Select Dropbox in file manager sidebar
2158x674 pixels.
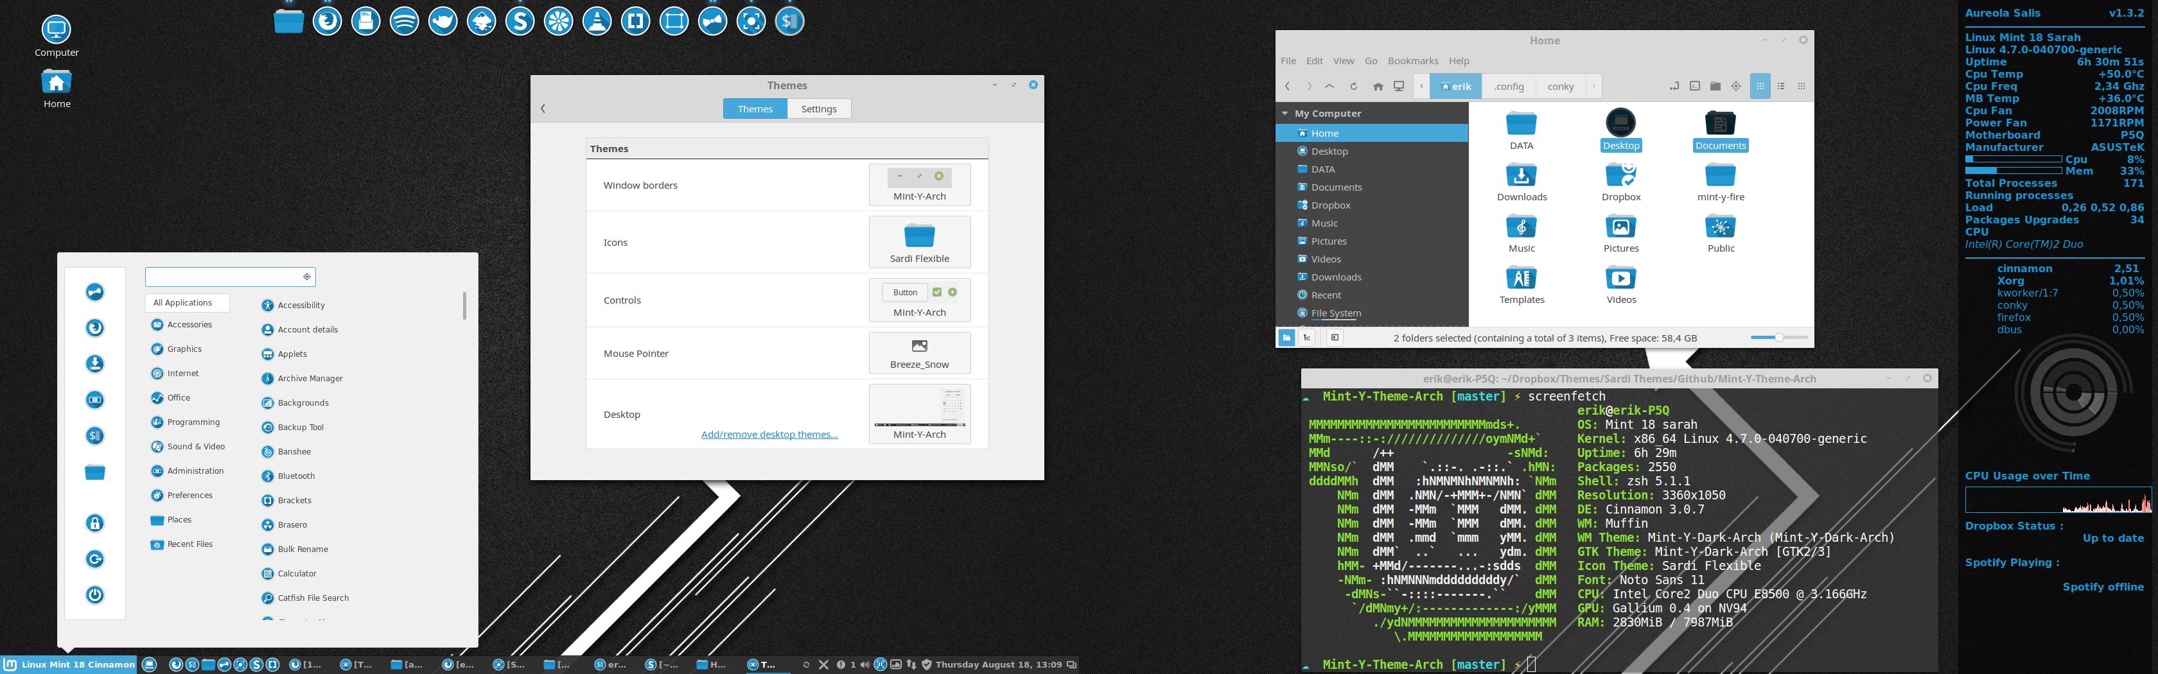click(x=1330, y=205)
